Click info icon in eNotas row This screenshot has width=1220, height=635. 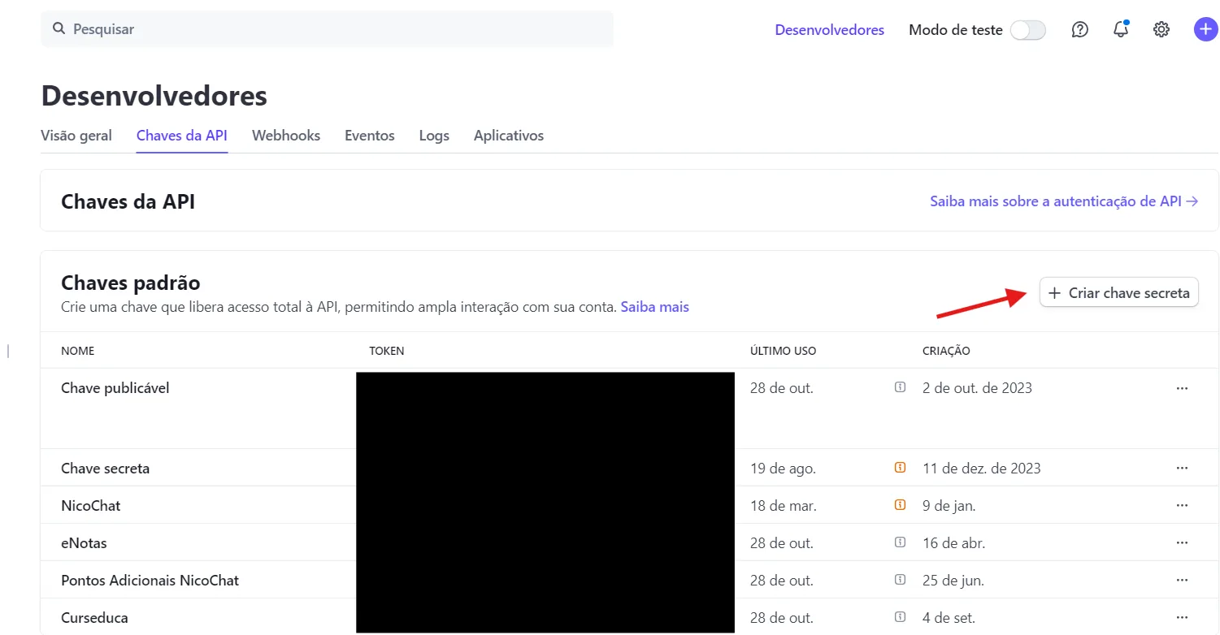[900, 542]
